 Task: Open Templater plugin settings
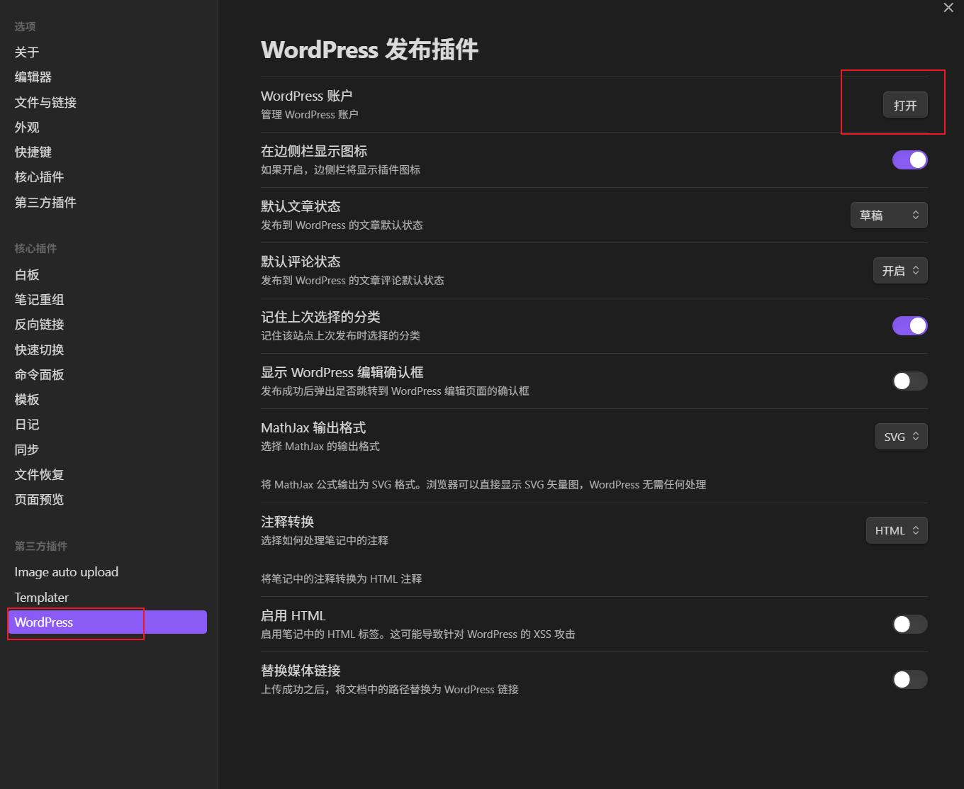107,598
